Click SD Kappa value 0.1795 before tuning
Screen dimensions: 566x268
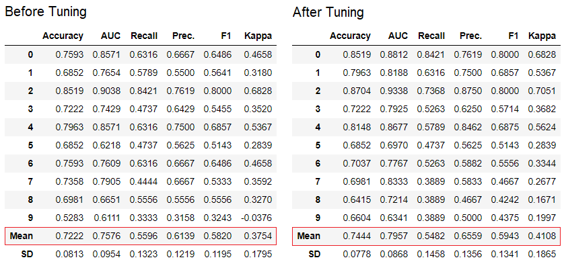(x=258, y=255)
